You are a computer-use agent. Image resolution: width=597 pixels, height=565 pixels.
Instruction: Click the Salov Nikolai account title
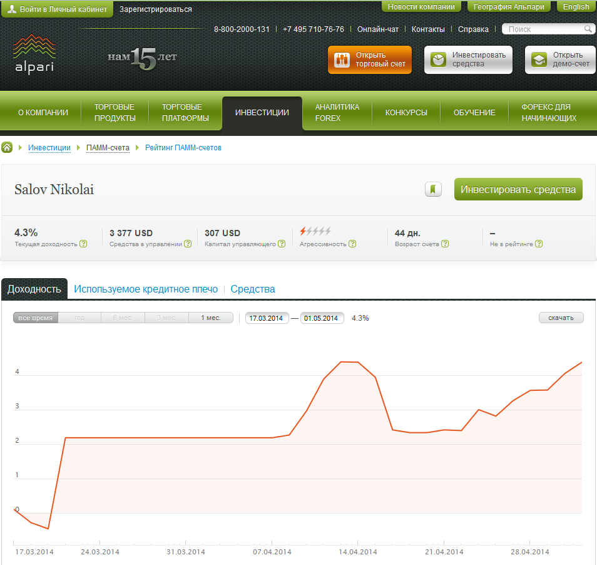pos(54,189)
